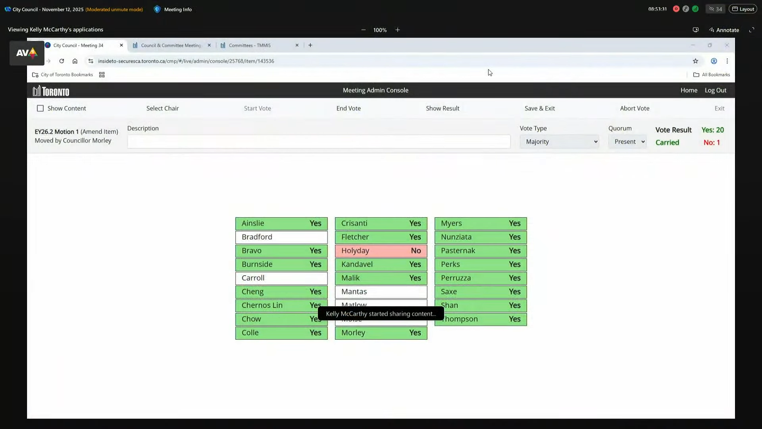This screenshot has height=429, width=762.
Task: Bookmark the page using the star icon
Action: coord(696,61)
